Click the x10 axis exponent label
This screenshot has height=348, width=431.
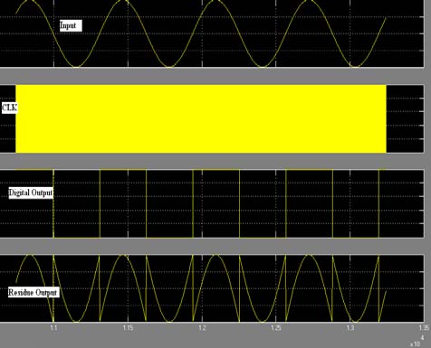[417, 342]
